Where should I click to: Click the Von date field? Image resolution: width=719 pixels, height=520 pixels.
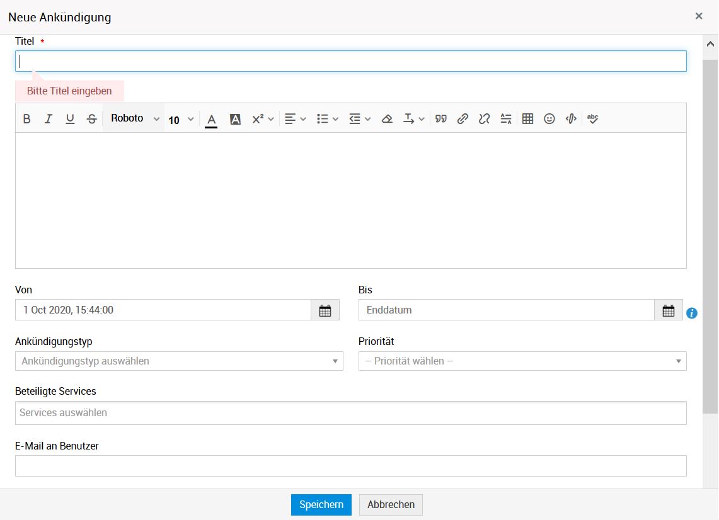click(x=163, y=310)
